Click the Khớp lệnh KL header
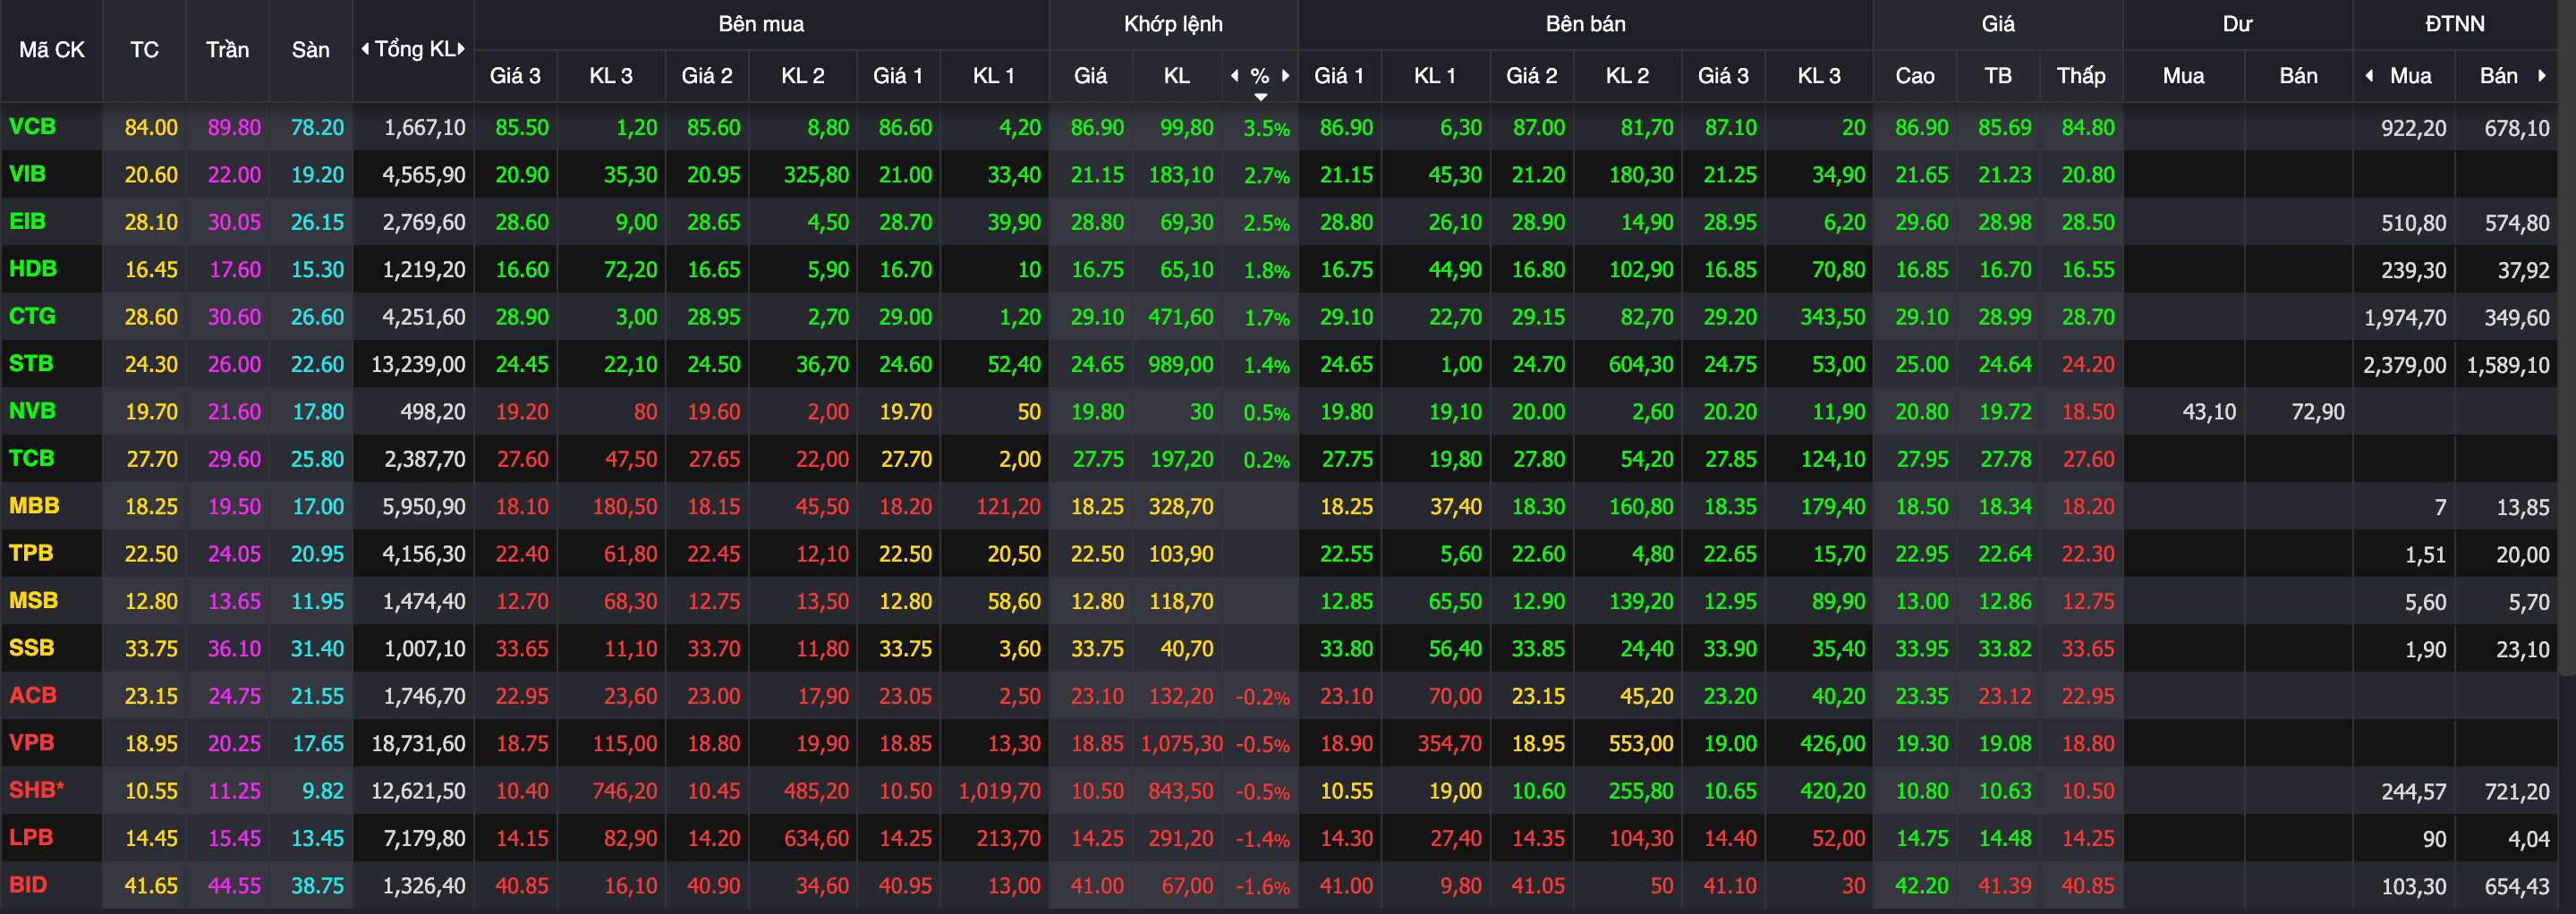 (x=1176, y=76)
